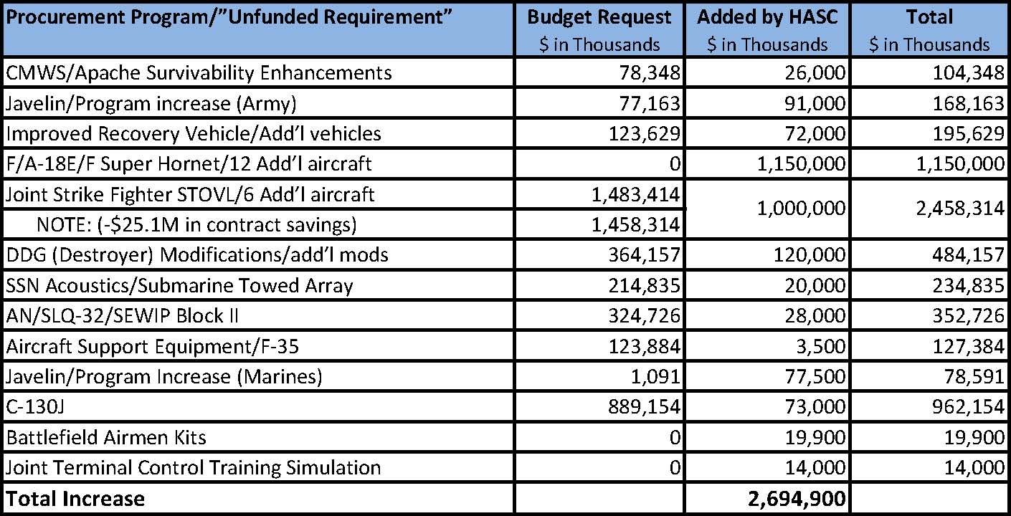This screenshot has height=516, width=1011.
Task: Select the AN/SLQ-32/SEWIP Block II cell
Action: pyautogui.click(x=122, y=315)
